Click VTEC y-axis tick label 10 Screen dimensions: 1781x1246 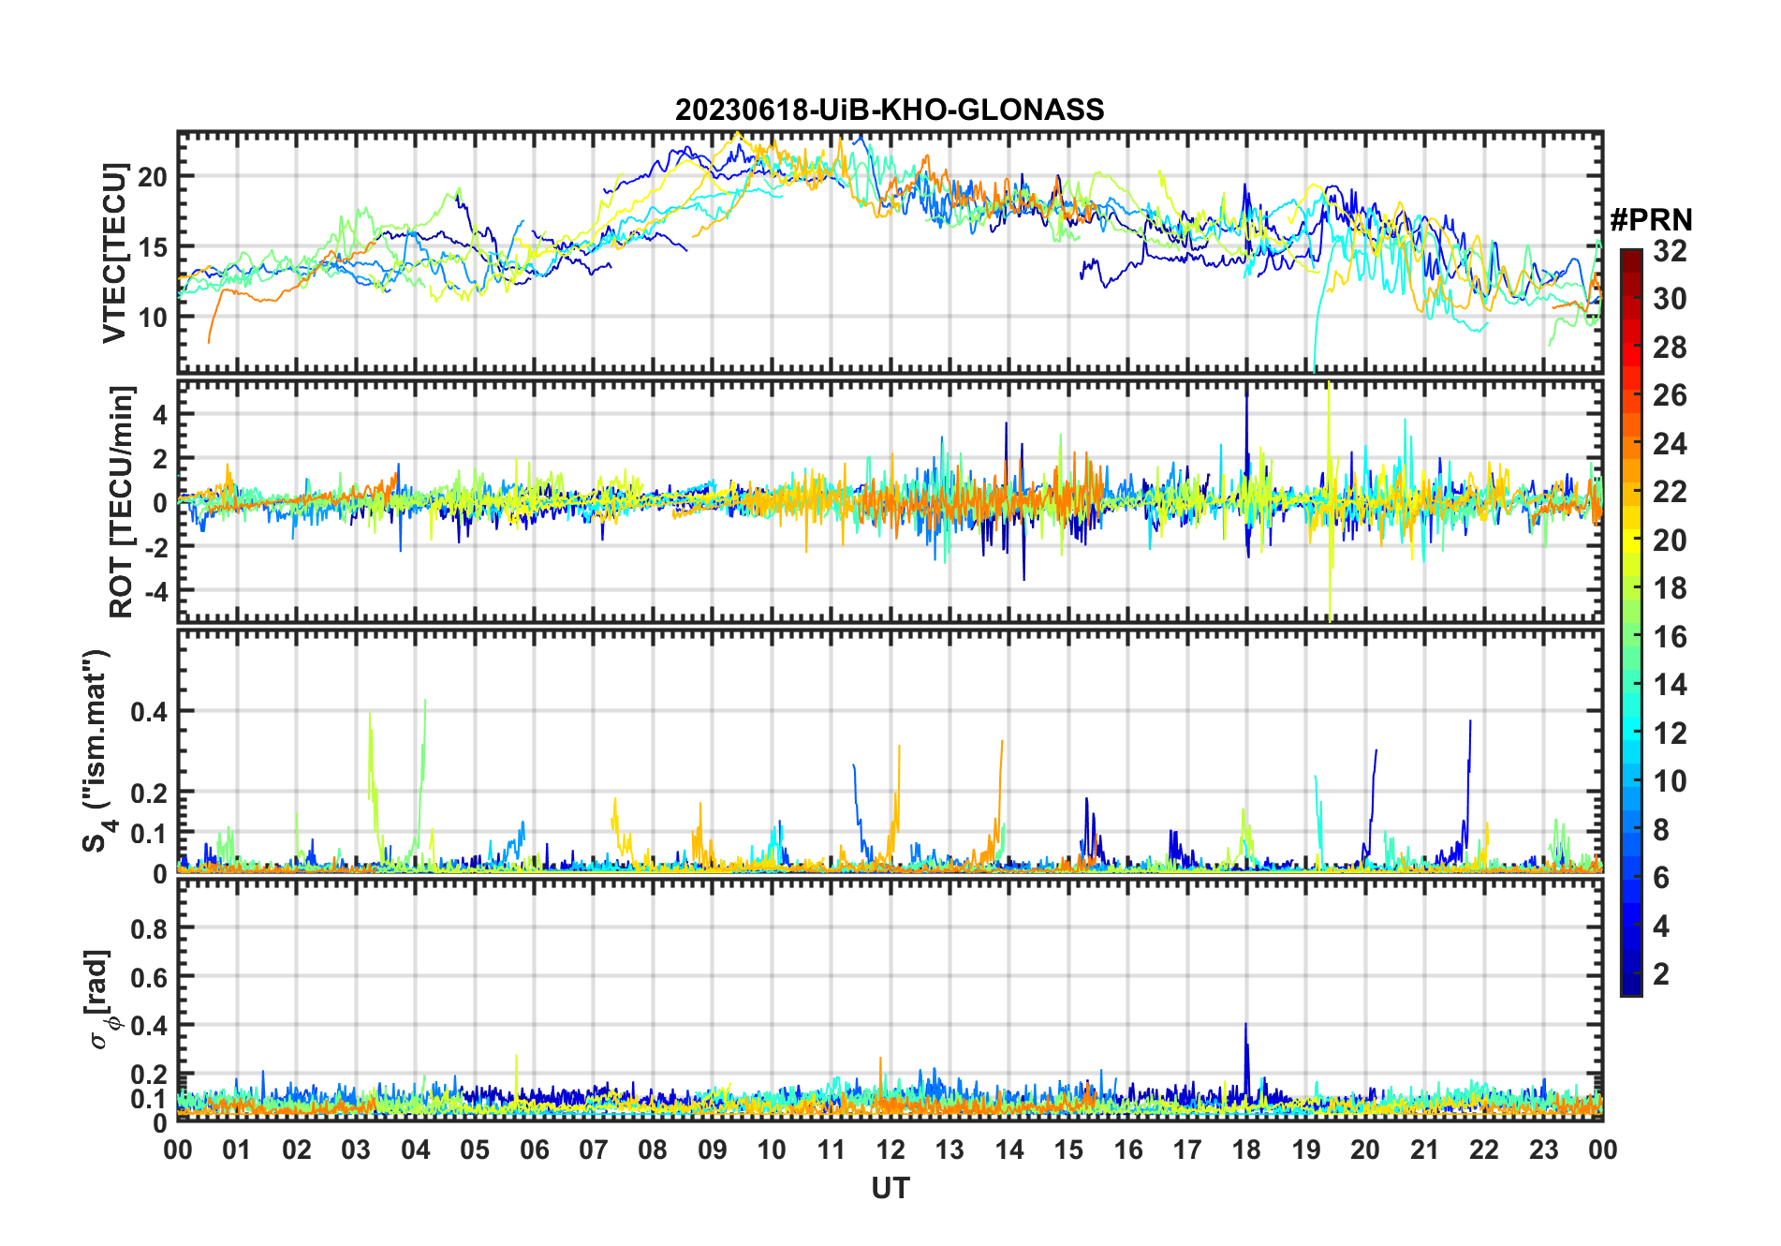pos(153,317)
